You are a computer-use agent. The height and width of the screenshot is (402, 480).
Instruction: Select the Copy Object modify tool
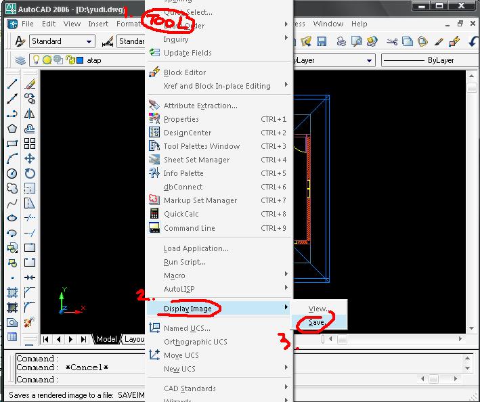30,99
